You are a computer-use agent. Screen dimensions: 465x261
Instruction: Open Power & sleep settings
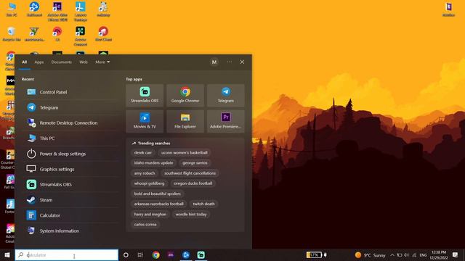tap(70, 154)
